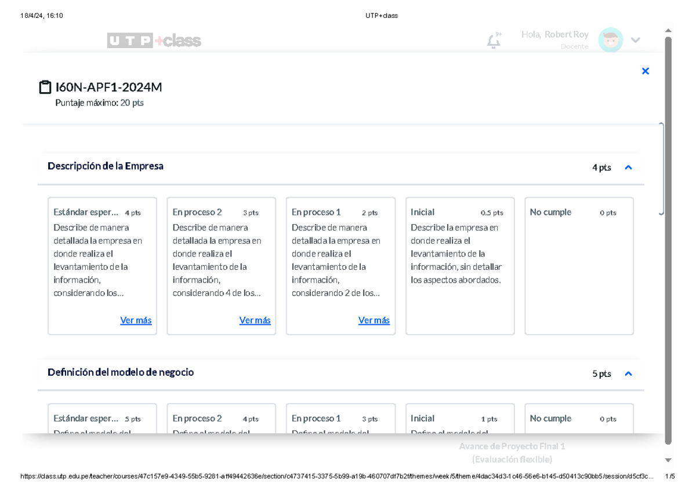
Task: Select the No cumple 0 pts card
Action: coord(579,266)
